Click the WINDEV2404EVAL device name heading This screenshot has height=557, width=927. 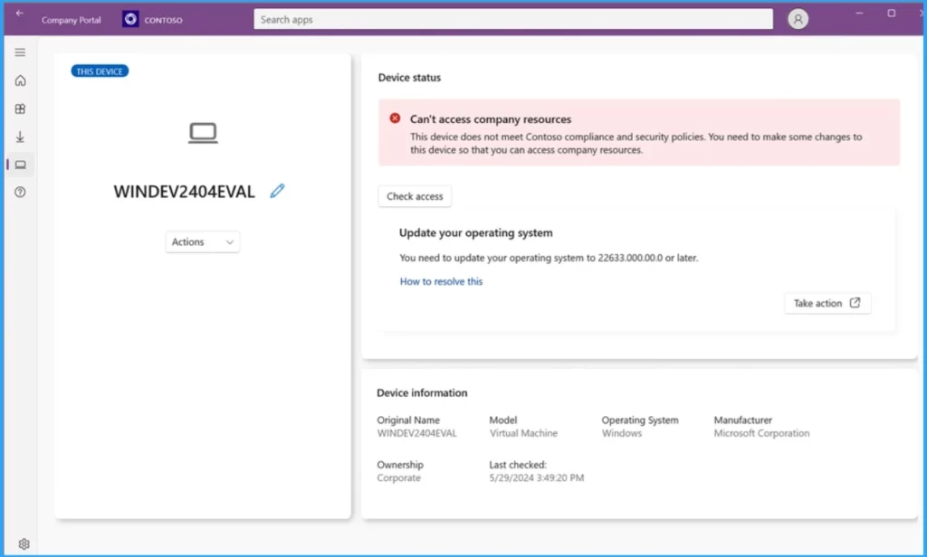184,192
